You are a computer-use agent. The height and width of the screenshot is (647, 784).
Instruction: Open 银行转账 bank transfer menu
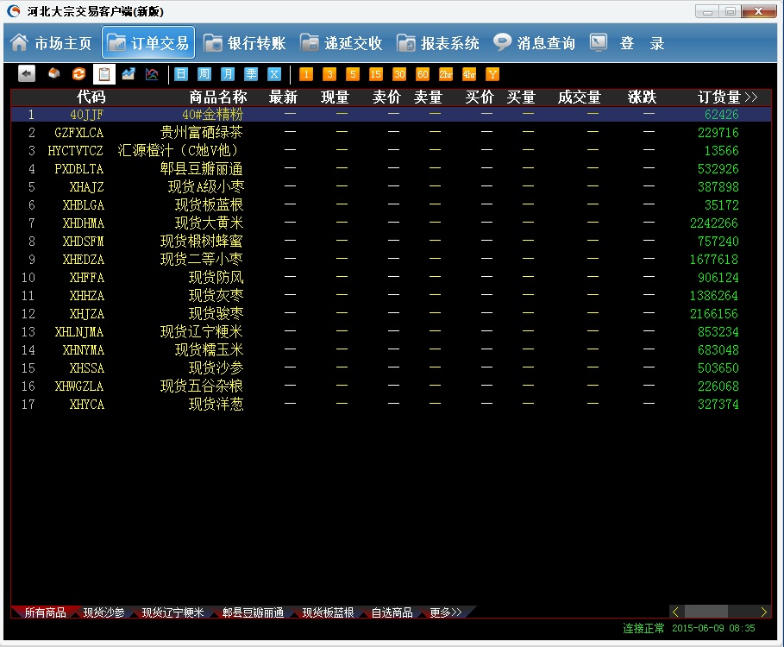coord(245,43)
